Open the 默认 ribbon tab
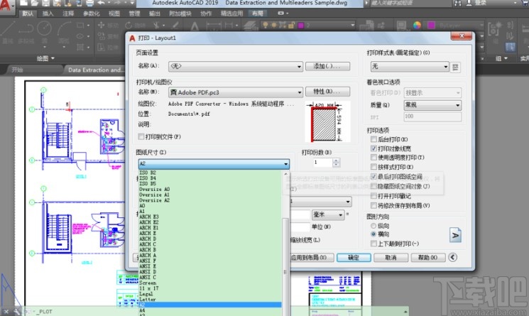The width and height of the screenshot is (529, 316). (28, 13)
